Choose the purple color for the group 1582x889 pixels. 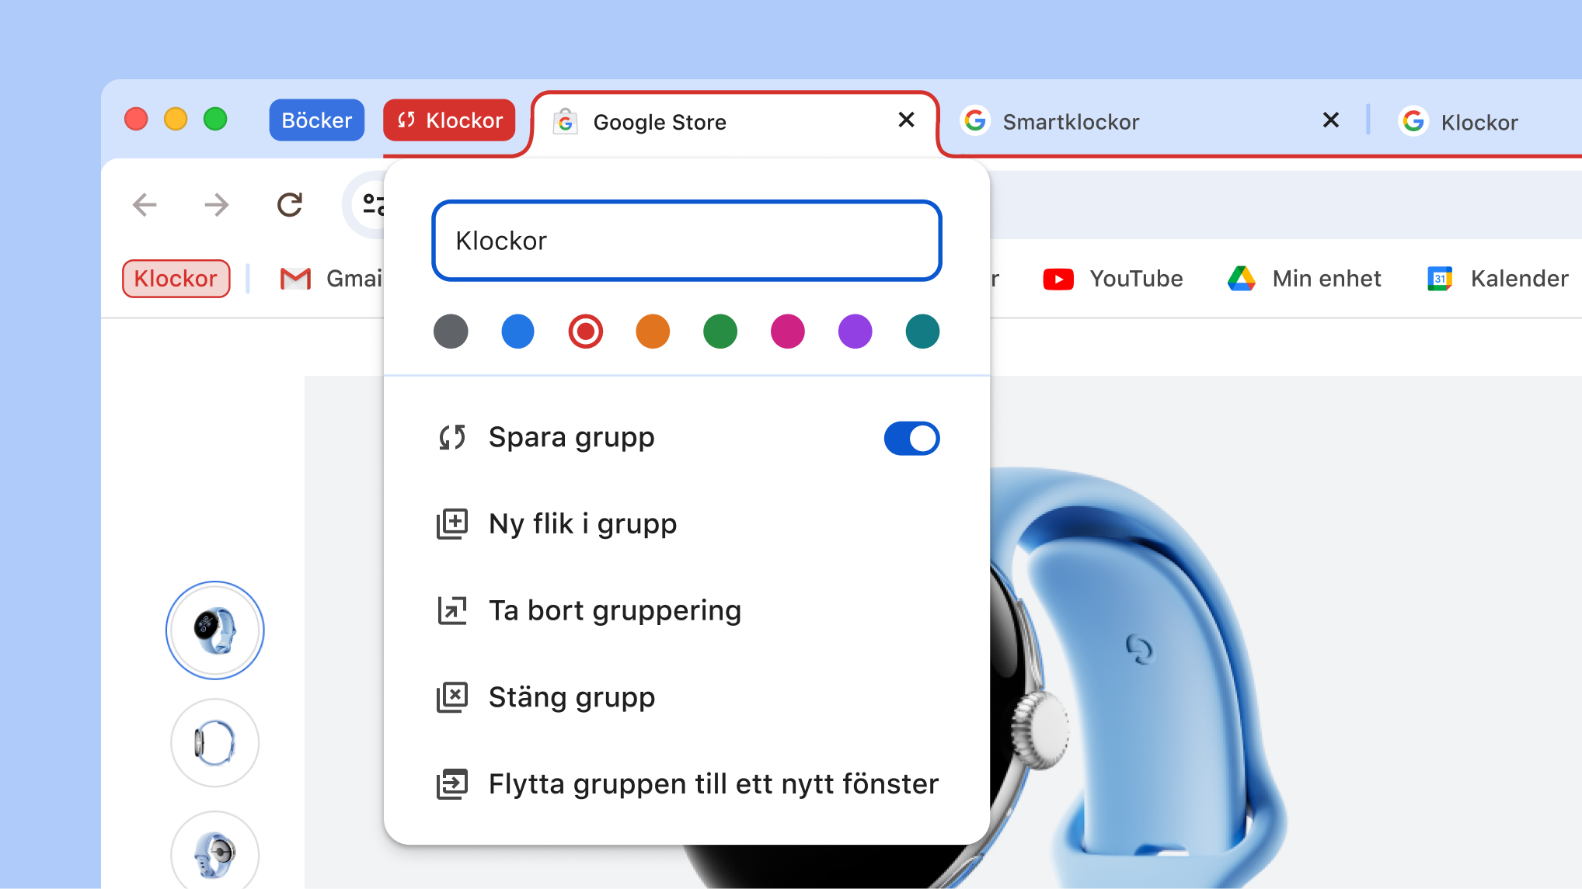tap(855, 332)
